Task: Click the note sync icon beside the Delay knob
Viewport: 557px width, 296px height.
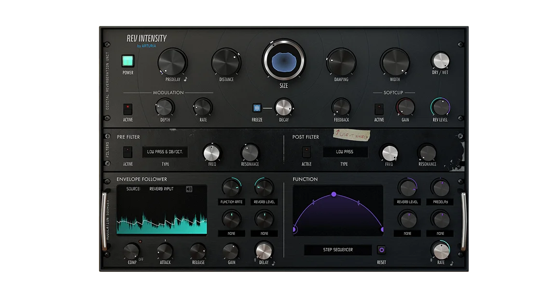Action: tap(273, 263)
